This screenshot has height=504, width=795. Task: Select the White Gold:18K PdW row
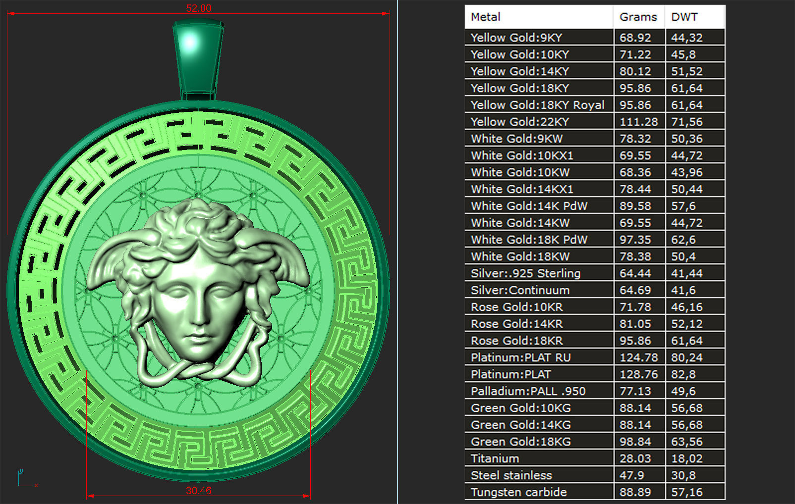pos(595,240)
